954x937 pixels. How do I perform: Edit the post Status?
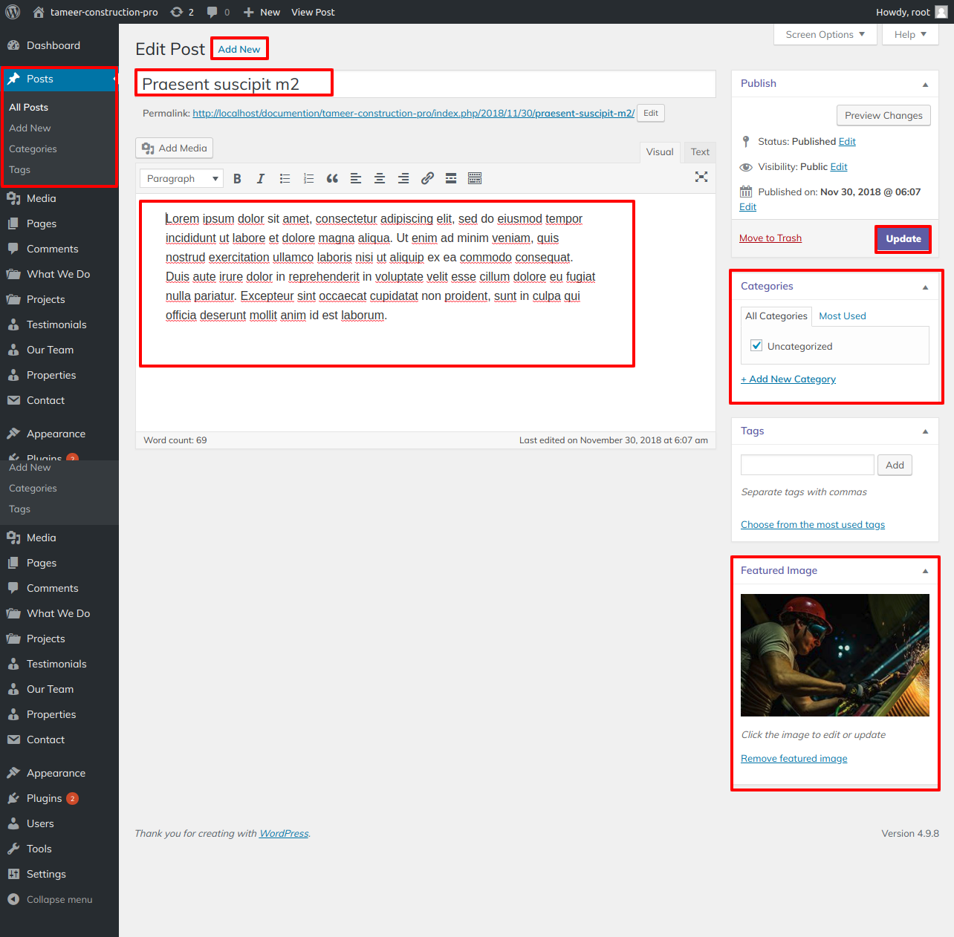[x=847, y=141]
